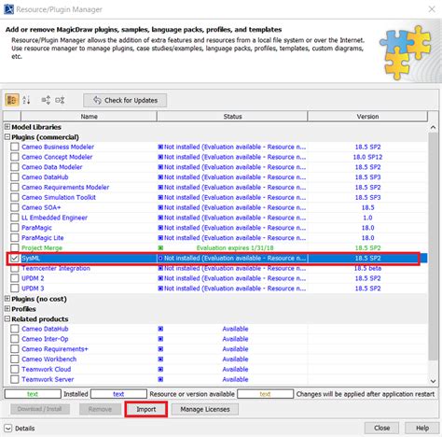Expand the Model Libraries group
This screenshot has height=437, width=442.
coord(7,127)
